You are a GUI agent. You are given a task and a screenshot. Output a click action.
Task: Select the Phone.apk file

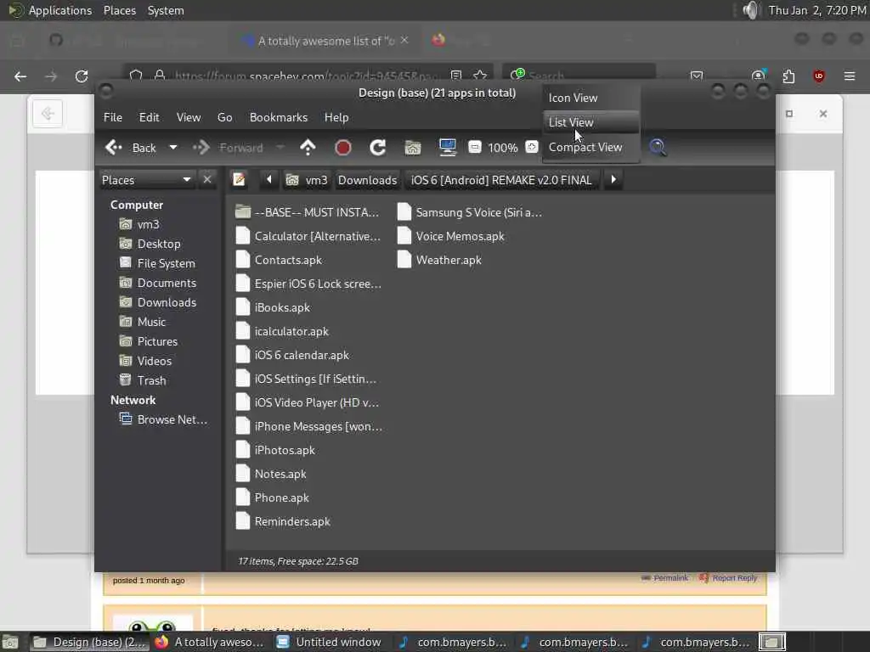[272, 497]
